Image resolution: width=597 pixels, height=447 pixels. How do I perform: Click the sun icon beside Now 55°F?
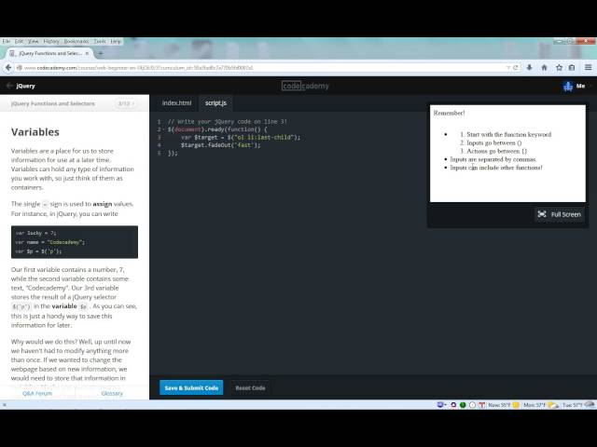tap(516, 405)
